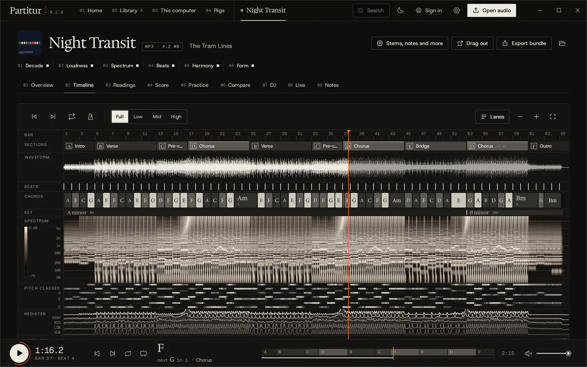Select the Intro section marker
This screenshot has height=367, width=587.
coord(79,146)
